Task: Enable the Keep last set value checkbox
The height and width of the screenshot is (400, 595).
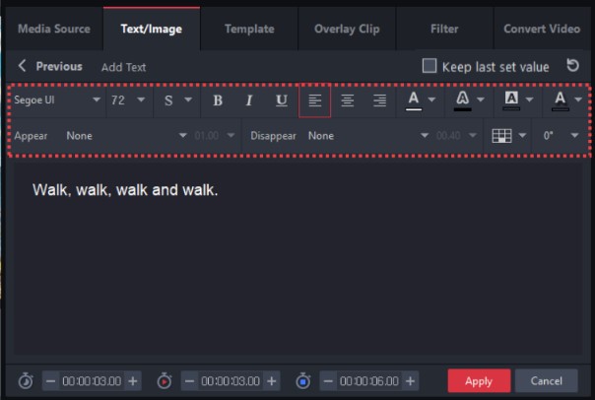Action: [429, 67]
